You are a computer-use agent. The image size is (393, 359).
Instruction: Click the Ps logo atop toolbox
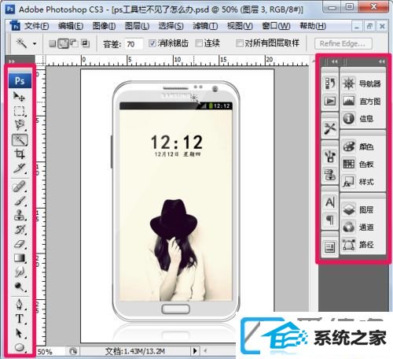click(x=20, y=80)
